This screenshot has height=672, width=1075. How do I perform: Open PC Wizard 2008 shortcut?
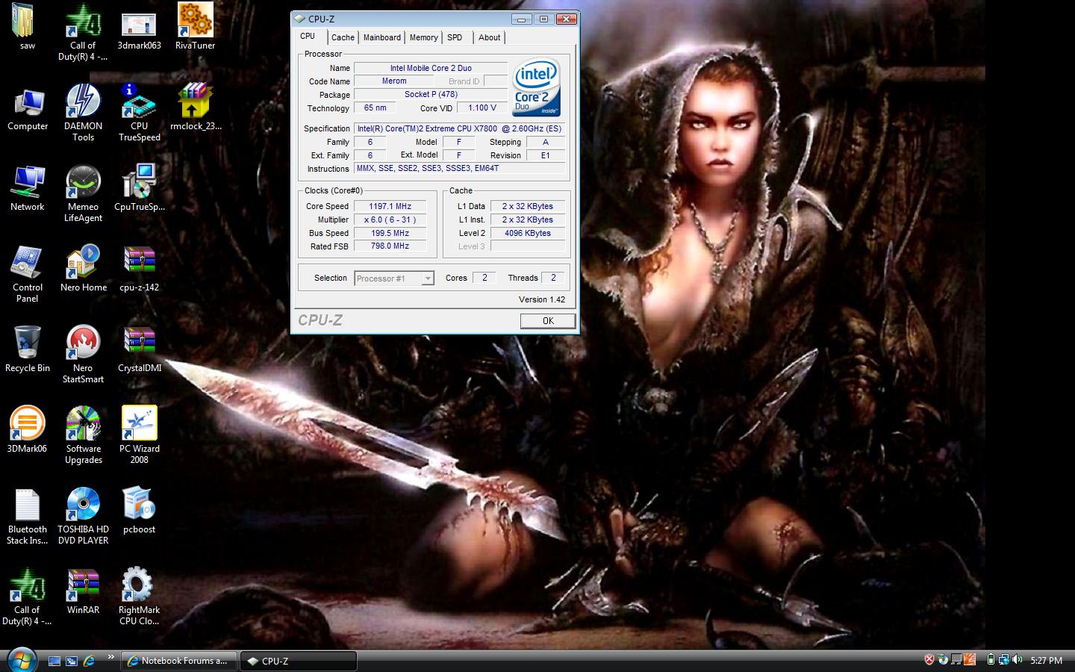coord(139,424)
